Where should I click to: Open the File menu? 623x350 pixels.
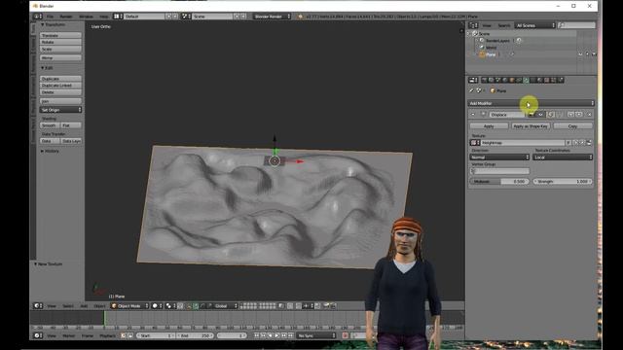tap(50, 17)
